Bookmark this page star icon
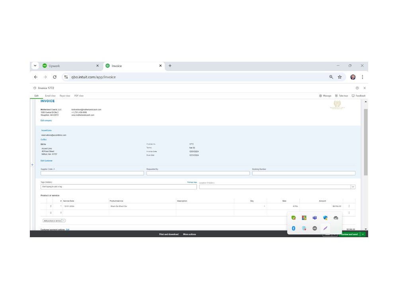The height and width of the screenshot is (299, 398). [339, 77]
